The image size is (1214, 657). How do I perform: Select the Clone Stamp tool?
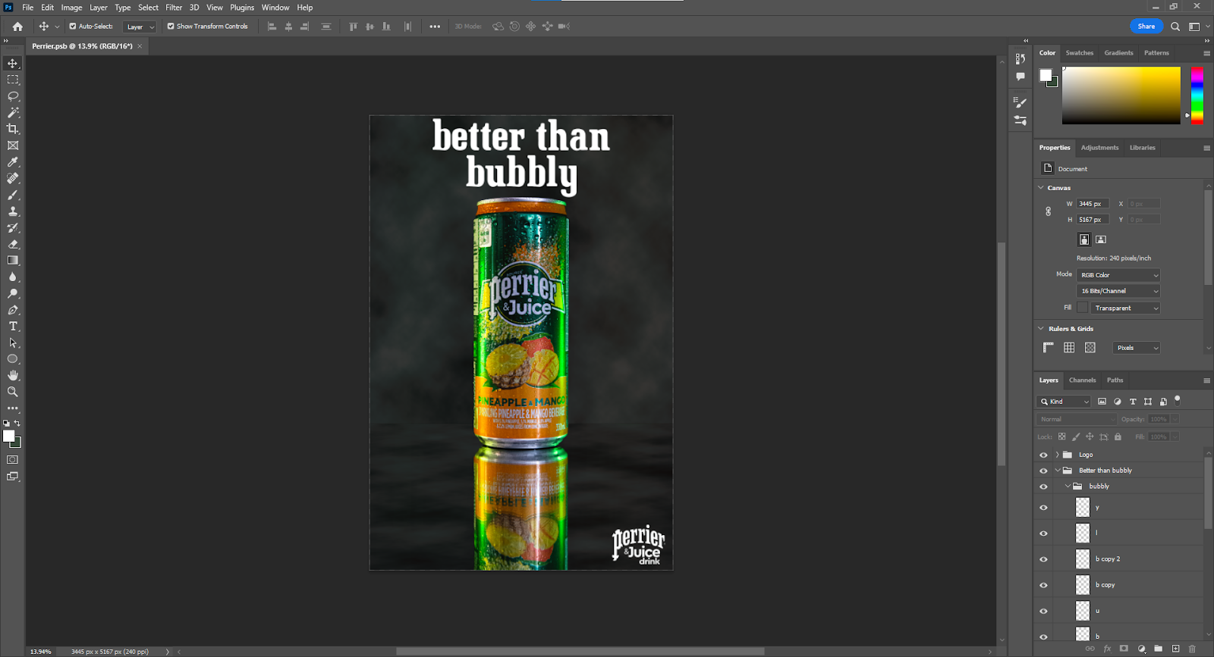coord(13,211)
